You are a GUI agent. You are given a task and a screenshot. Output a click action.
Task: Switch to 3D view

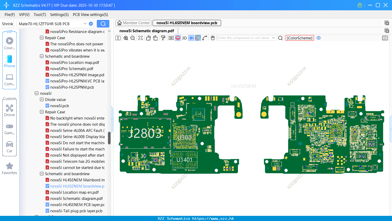click(x=184, y=38)
